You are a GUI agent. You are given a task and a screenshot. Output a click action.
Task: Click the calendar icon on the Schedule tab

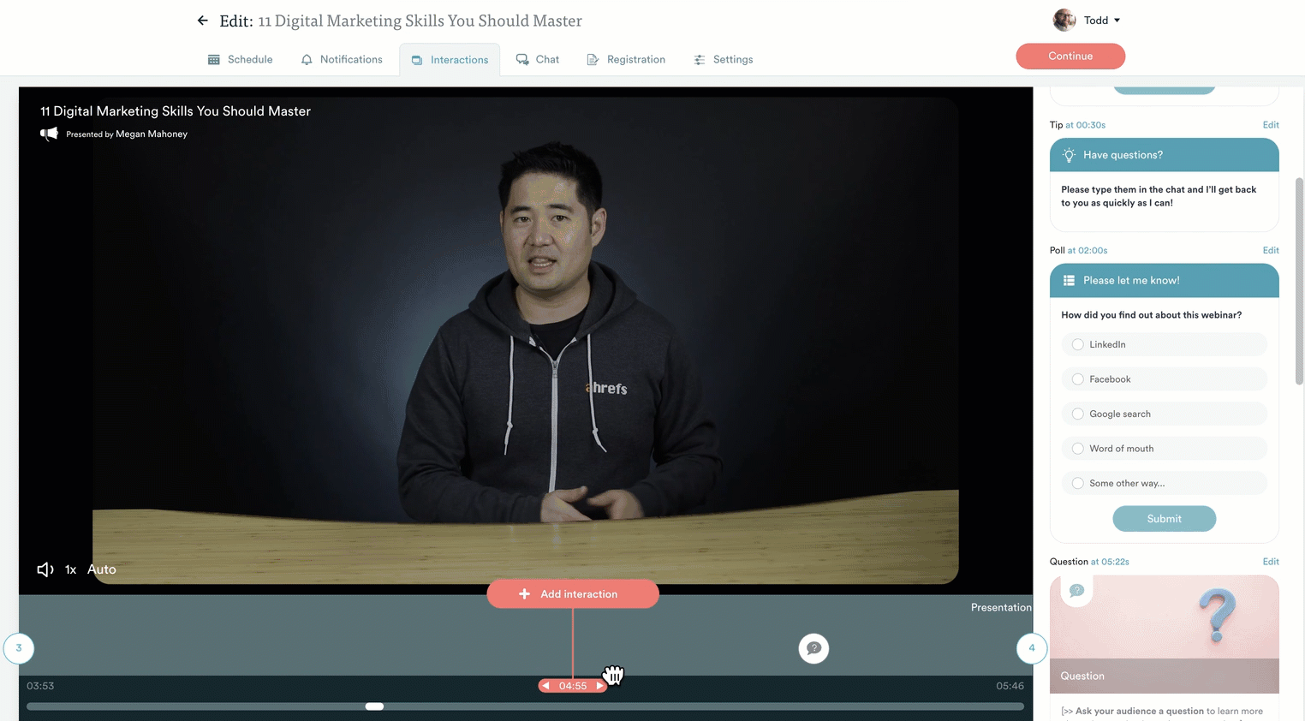point(212,59)
